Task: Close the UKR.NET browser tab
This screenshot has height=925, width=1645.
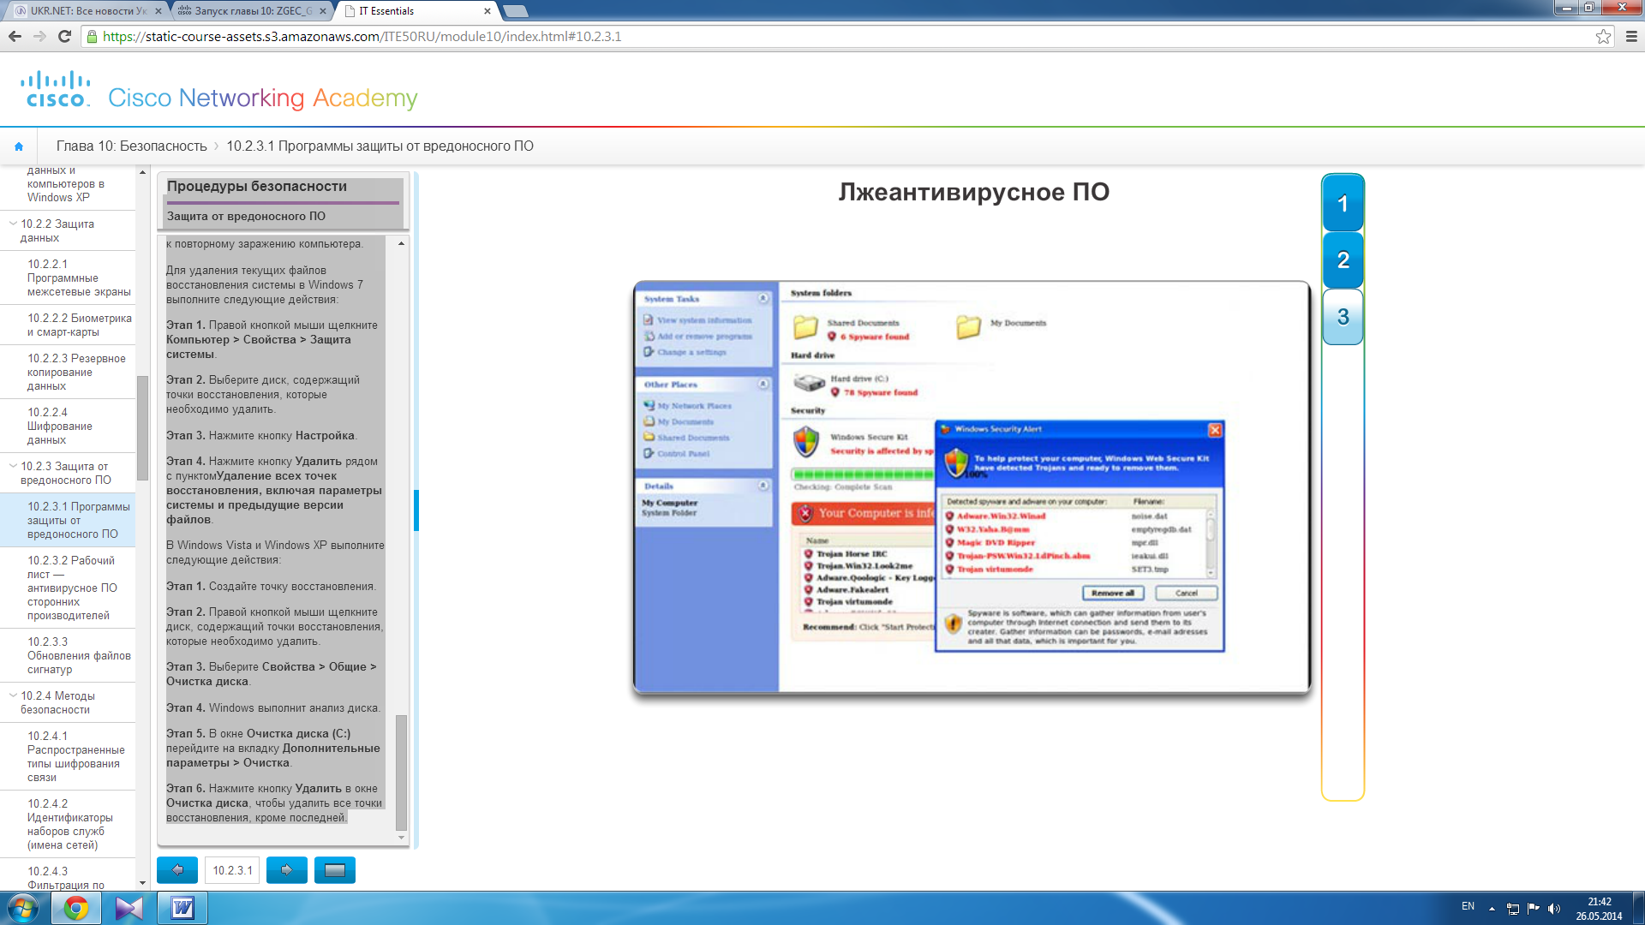Action: (x=159, y=11)
